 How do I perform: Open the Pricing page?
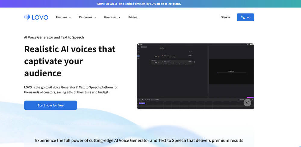(x=133, y=17)
